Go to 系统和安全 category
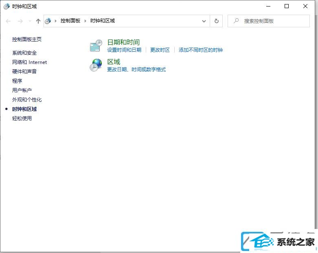Viewport: 318px width, 253px height. coord(24,53)
